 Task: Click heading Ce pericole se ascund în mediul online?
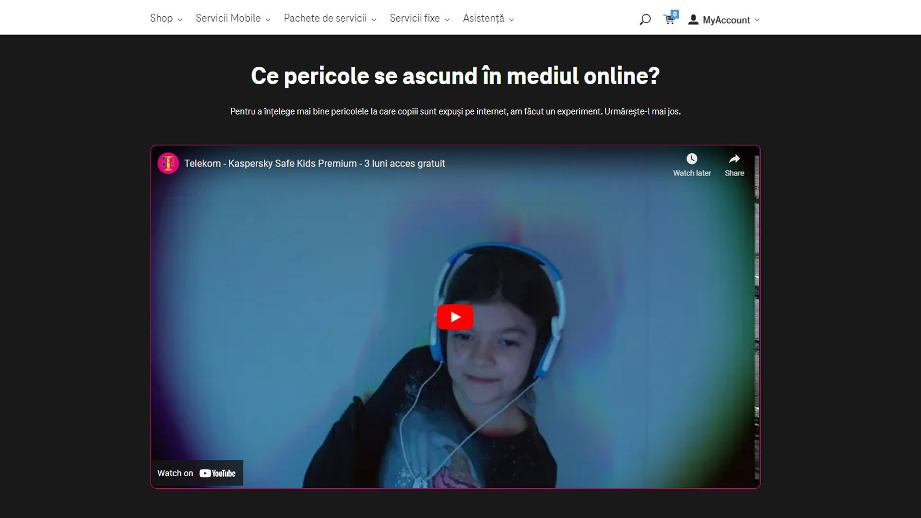455,76
